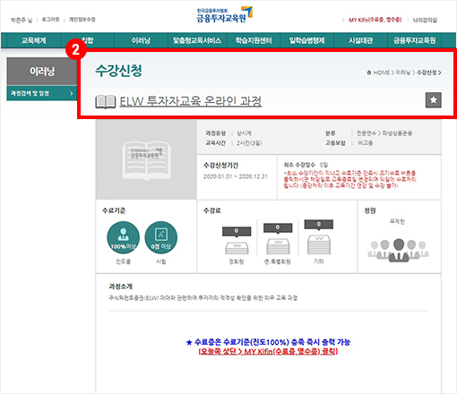Click the 이러닝 breadcrumb link
The image size is (457, 394).
[403, 73]
